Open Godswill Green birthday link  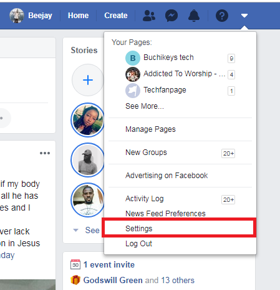click(x=113, y=280)
